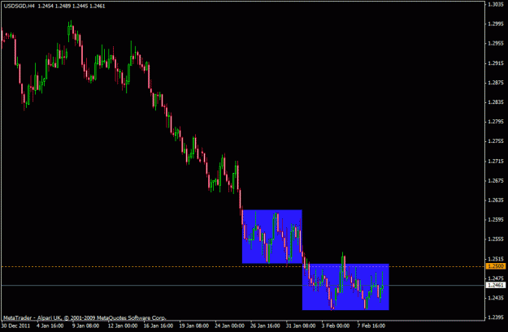Select the 1.2915 price scale label
Screen dimensions: 508x332
(496, 63)
